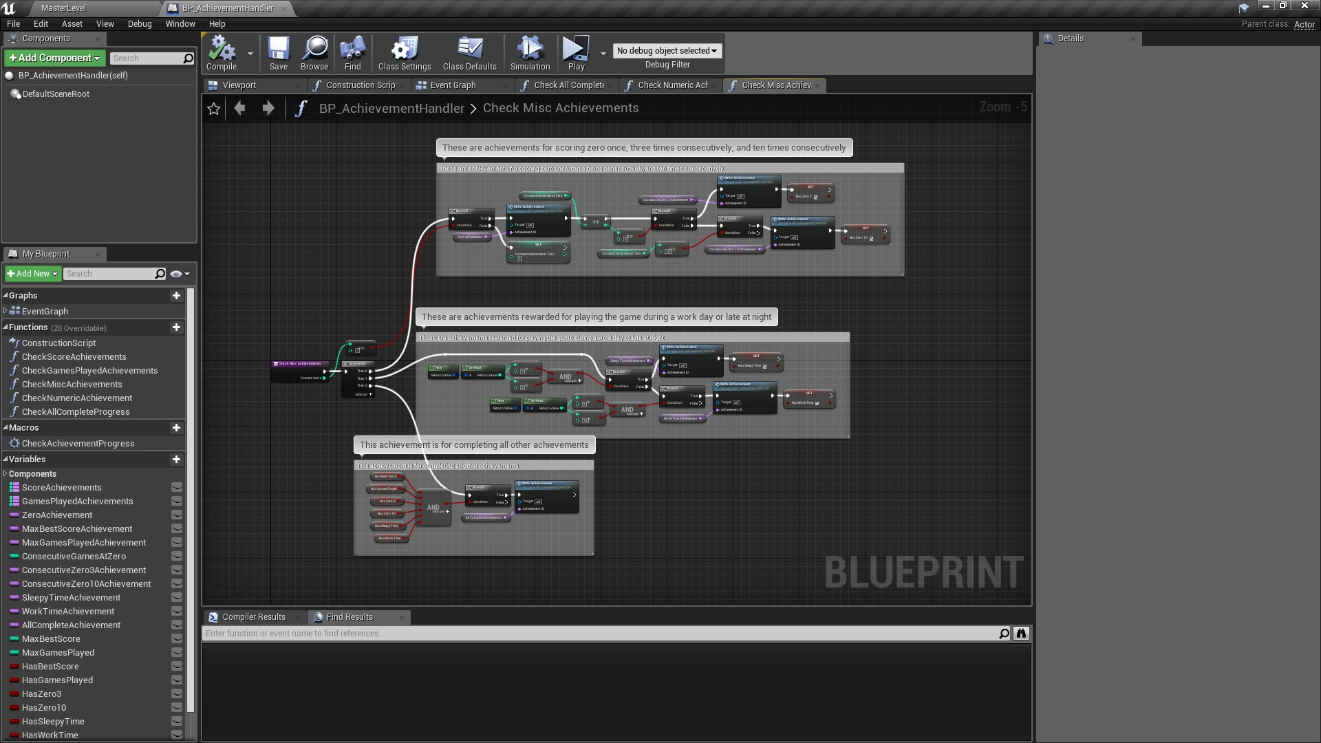Open the Play mode options dropdown arrow
This screenshot has height=743, width=1321.
[603, 52]
